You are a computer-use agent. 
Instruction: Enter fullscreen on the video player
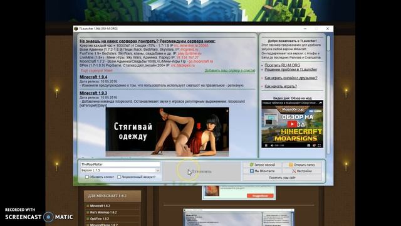pyautogui.click(x=319, y=145)
